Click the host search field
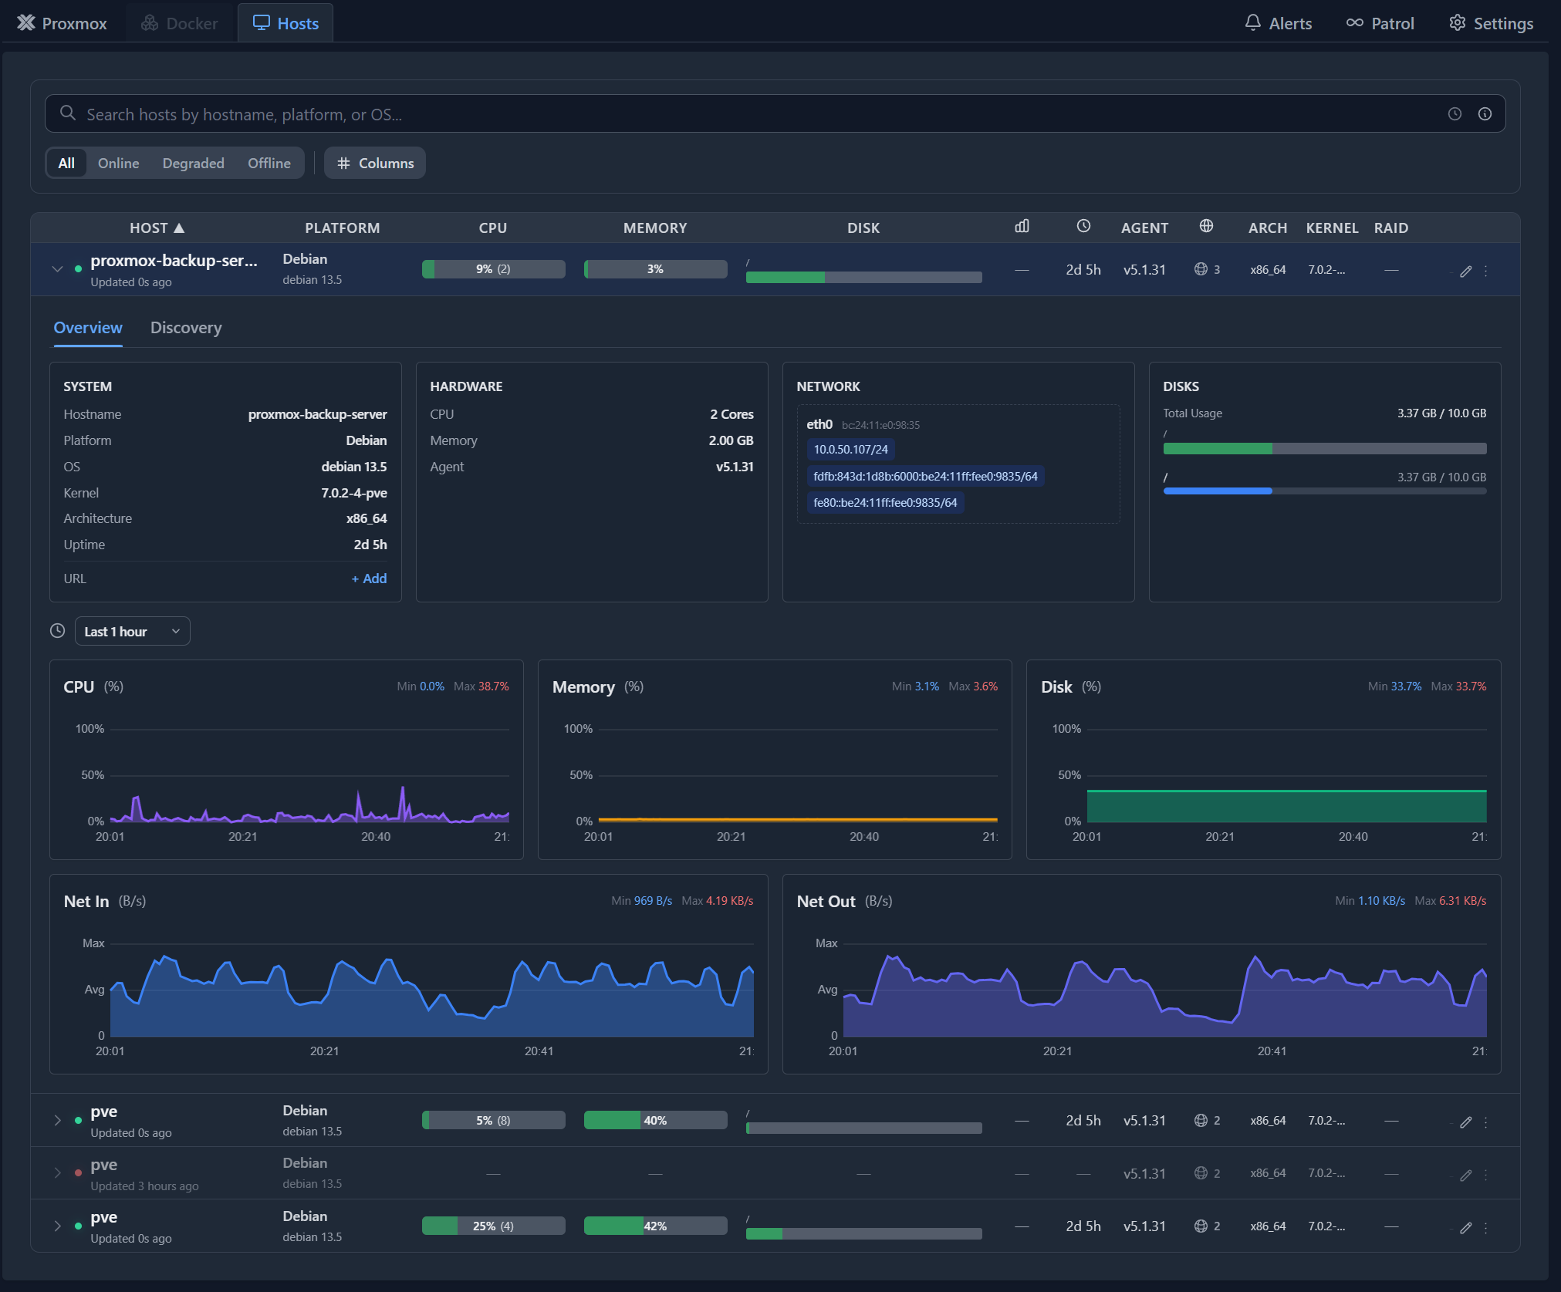 (775, 114)
